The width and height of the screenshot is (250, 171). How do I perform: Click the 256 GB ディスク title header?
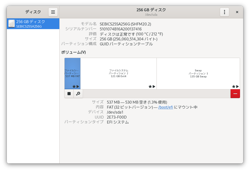pyautogui.click(x=151, y=10)
